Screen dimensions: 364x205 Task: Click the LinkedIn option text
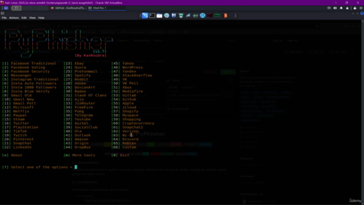pyautogui.click(x=22, y=147)
